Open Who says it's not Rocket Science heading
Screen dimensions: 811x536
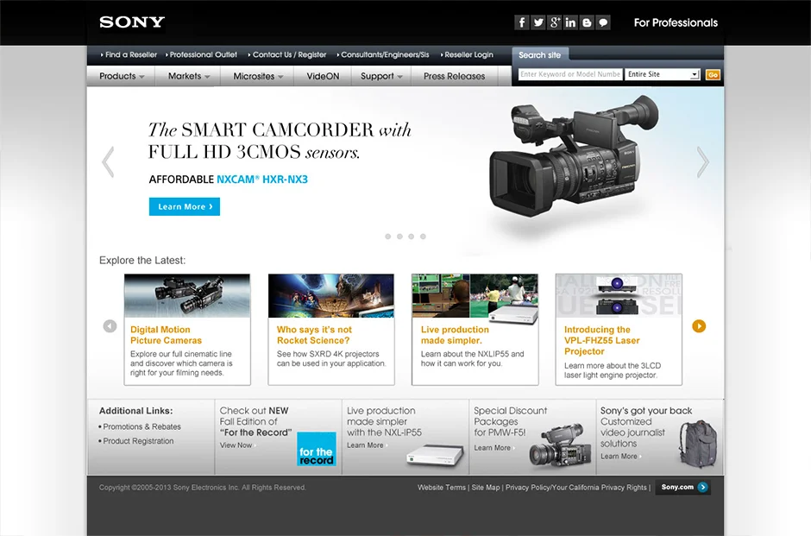[314, 335]
